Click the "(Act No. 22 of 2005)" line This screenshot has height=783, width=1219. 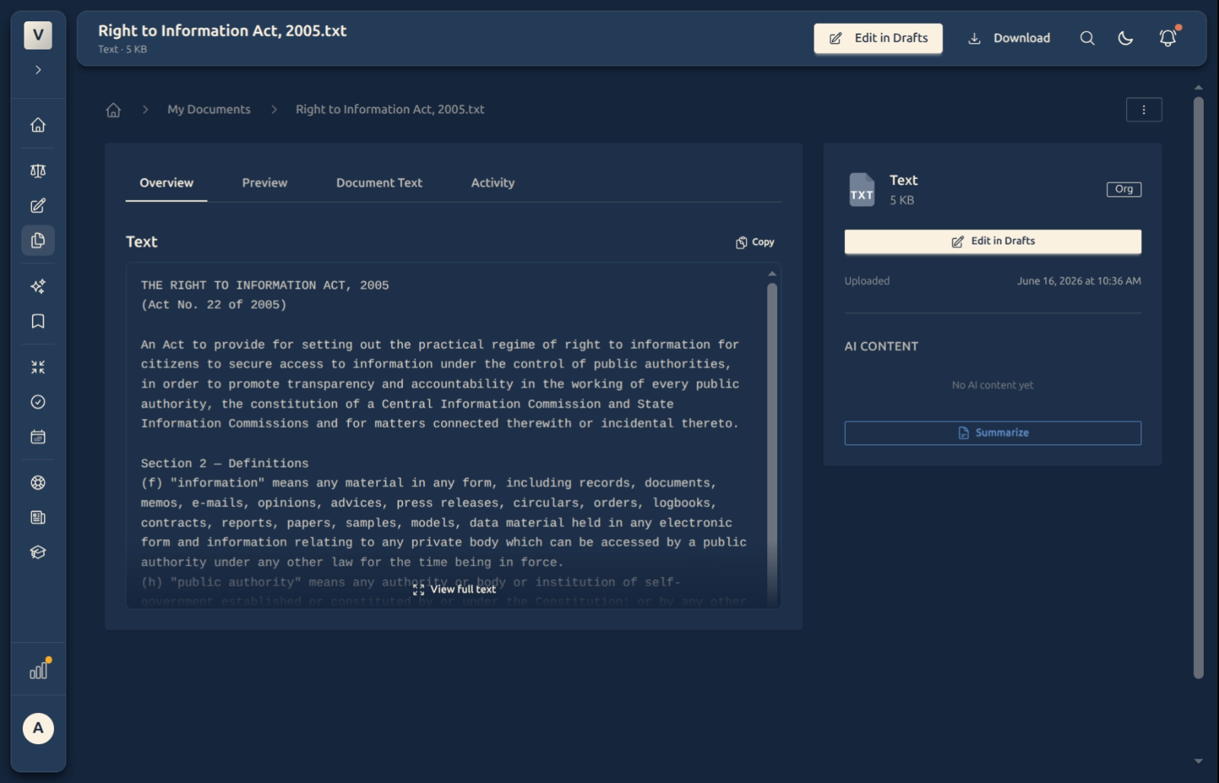click(x=214, y=305)
